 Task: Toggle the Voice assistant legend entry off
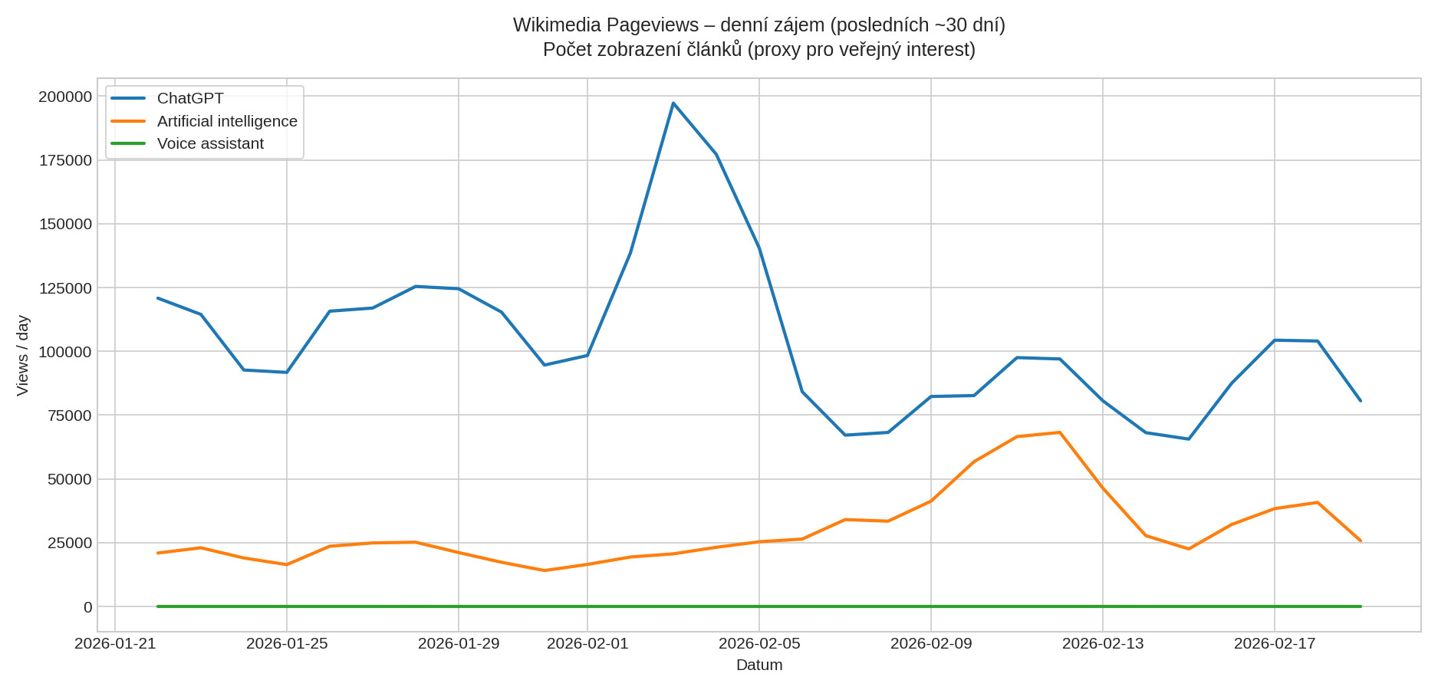coord(210,143)
